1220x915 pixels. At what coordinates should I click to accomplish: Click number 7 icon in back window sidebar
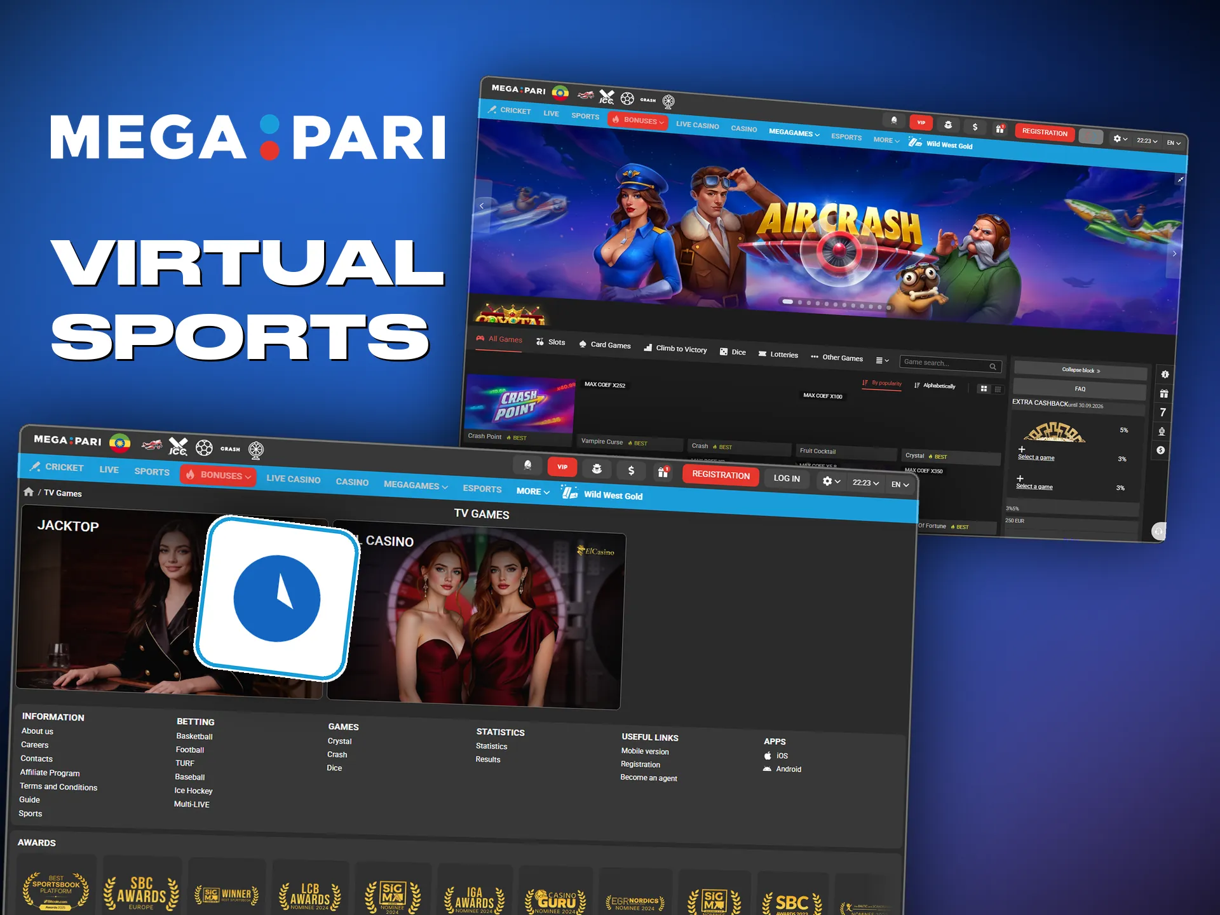pos(1163,412)
